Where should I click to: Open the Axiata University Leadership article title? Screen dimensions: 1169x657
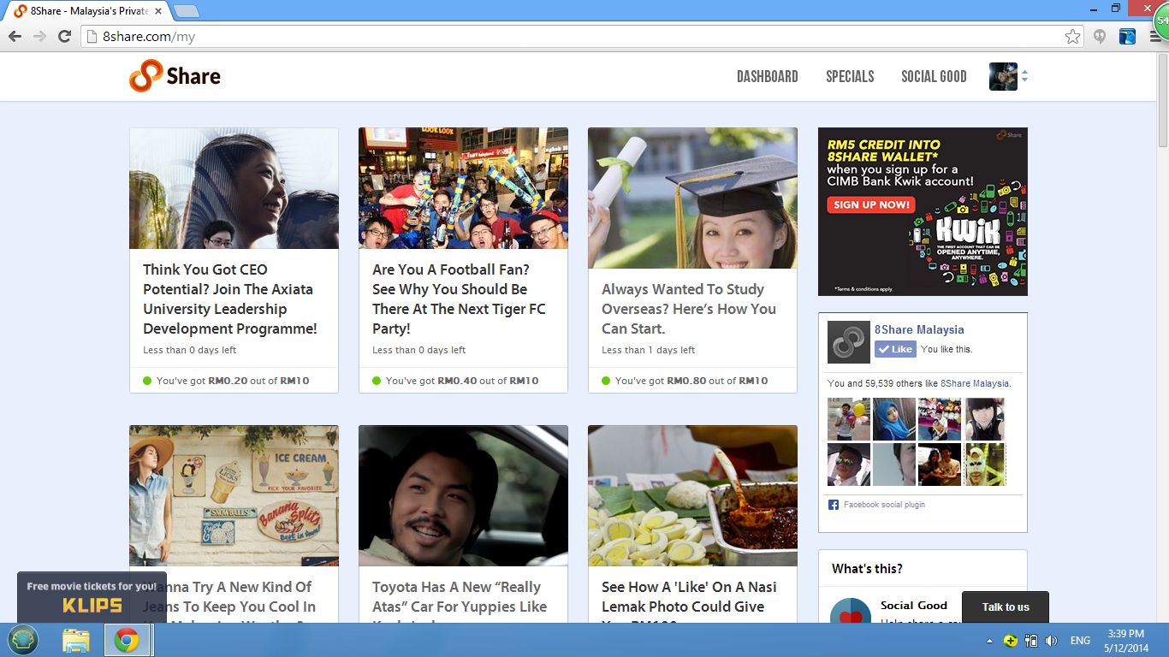pyautogui.click(x=230, y=299)
